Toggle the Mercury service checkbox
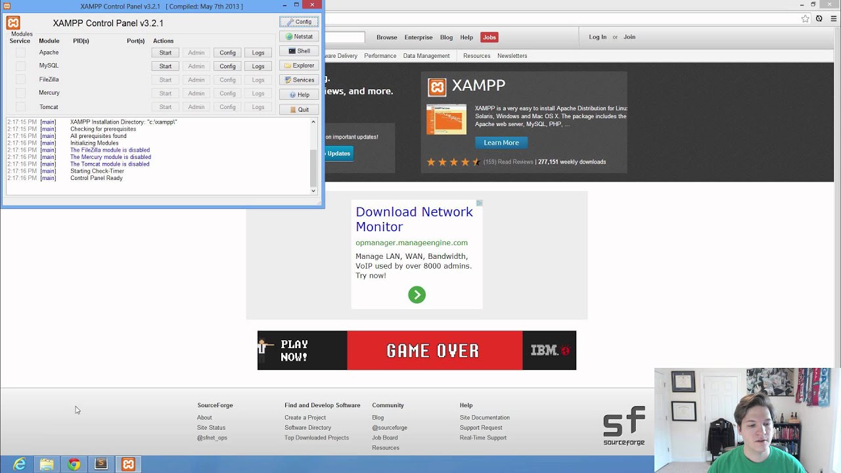The width and height of the screenshot is (841, 473). [x=20, y=93]
